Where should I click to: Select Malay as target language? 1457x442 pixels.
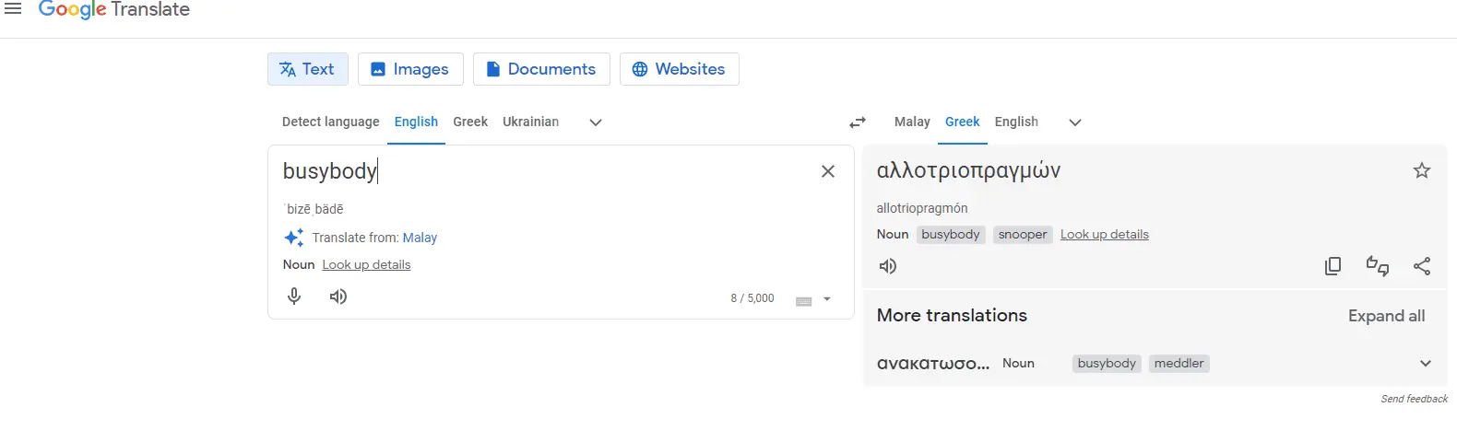pos(912,122)
